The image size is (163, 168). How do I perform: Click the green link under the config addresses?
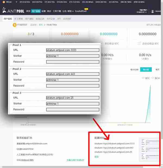(x=96, y=157)
